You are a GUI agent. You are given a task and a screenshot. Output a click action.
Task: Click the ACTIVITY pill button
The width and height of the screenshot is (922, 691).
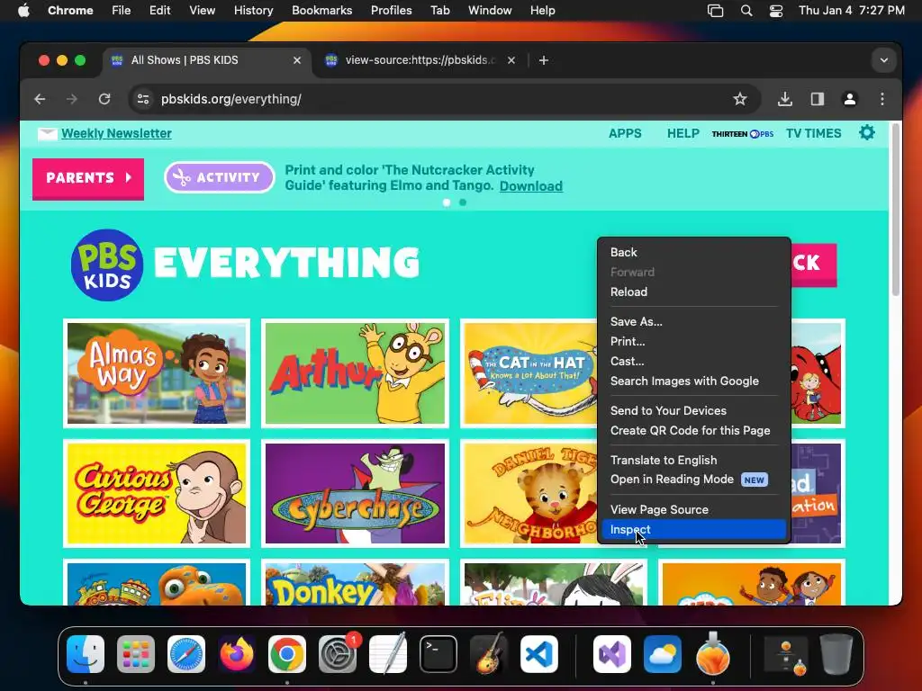coord(220,177)
